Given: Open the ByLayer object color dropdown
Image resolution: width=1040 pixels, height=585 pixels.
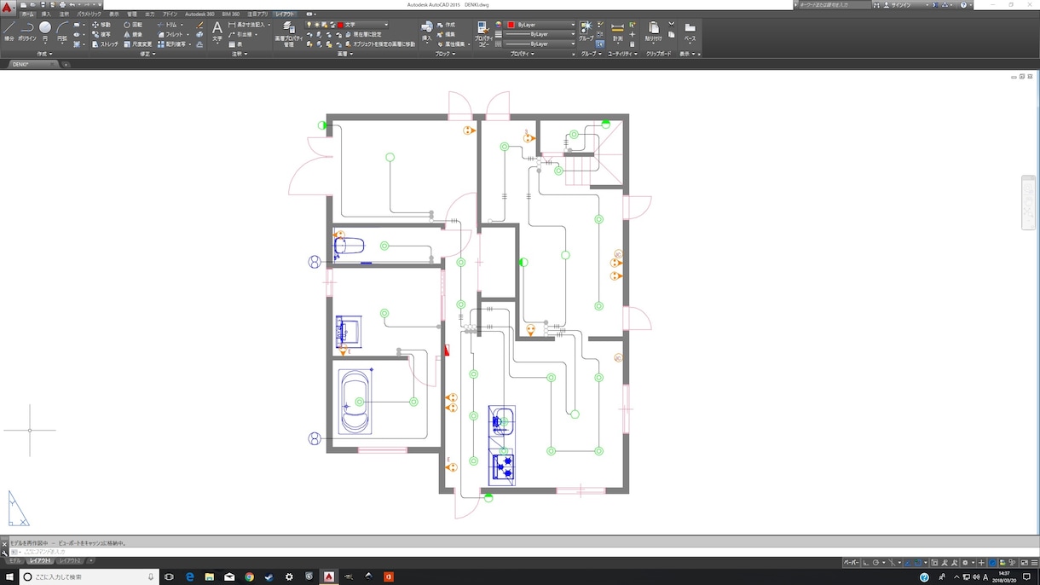Looking at the screenshot, I should point(541,25).
